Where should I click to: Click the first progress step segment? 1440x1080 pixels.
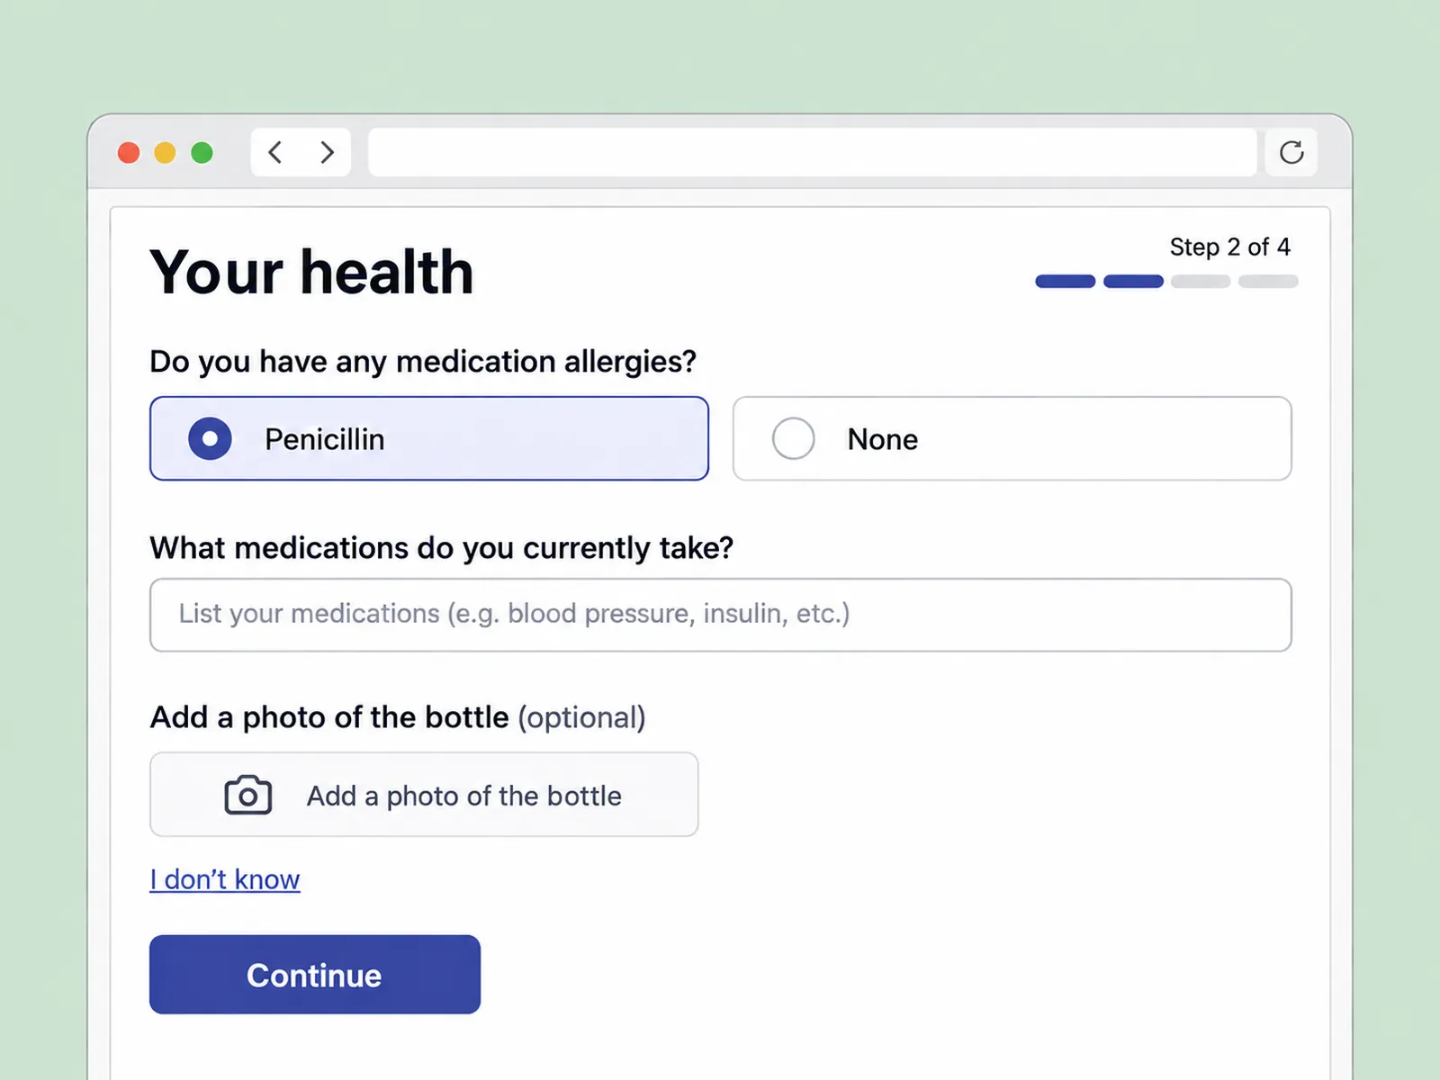[1066, 282]
